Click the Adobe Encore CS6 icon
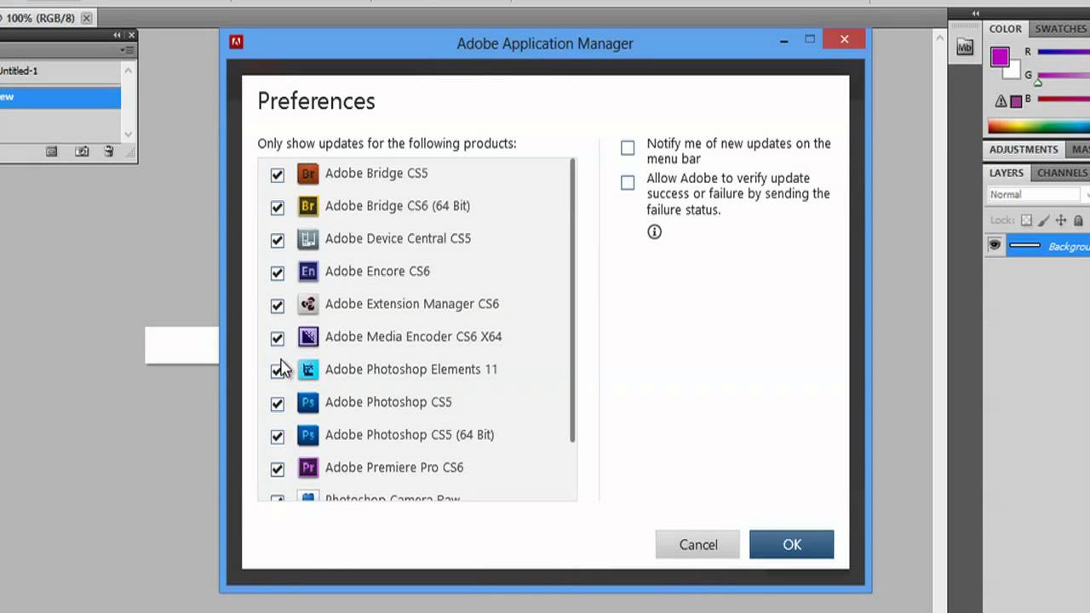The height and width of the screenshot is (613, 1090). point(307,272)
